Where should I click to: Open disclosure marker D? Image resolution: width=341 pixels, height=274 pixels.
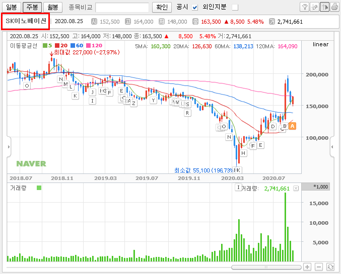click(x=272, y=127)
